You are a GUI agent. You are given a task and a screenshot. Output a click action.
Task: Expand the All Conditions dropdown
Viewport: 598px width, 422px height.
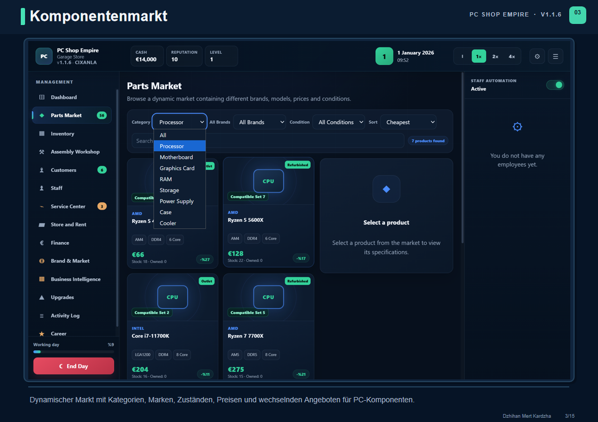(x=338, y=122)
